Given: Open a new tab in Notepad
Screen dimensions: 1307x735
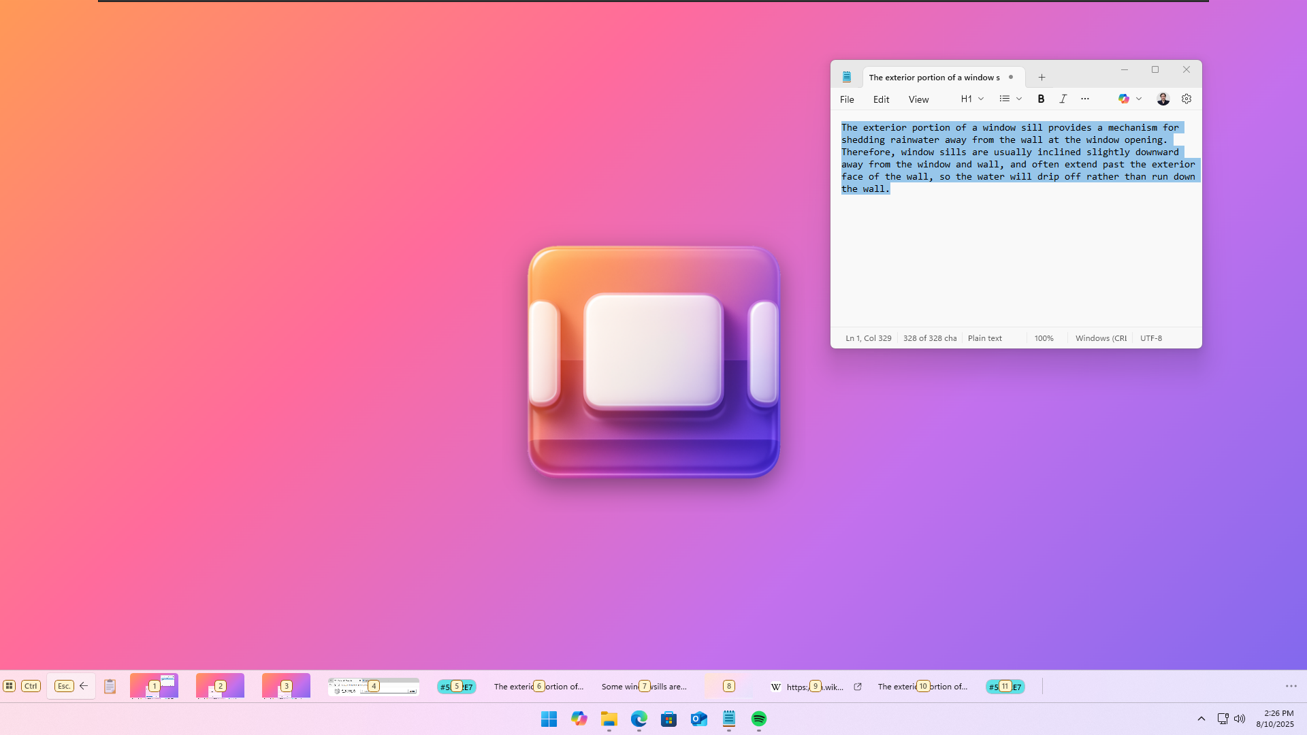Looking at the screenshot, I should (1042, 77).
